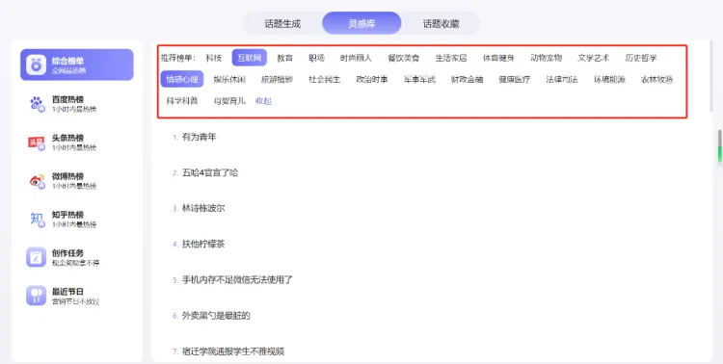Image resolution: width=723 pixels, height=364 pixels.
Task: Select the 科技 category
Action: tap(214, 58)
